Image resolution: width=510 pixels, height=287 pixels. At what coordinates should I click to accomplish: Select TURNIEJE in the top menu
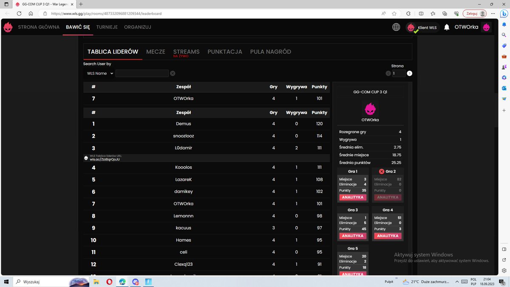click(x=107, y=27)
